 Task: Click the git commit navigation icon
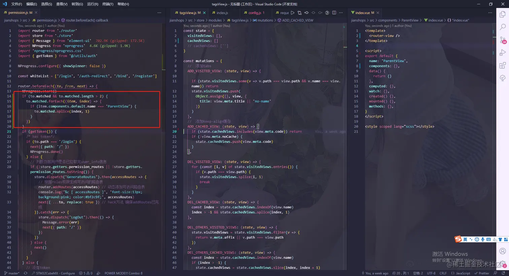(x=306, y=13)
